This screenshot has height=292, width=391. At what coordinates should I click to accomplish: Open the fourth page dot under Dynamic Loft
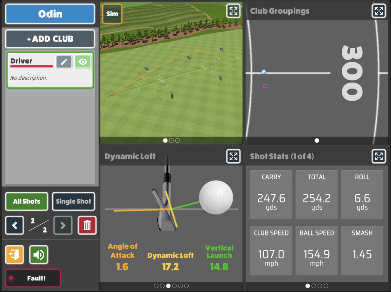(x=174, y=285)
